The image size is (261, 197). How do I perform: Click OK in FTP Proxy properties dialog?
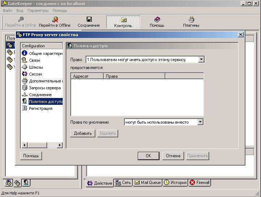[149, 156]
